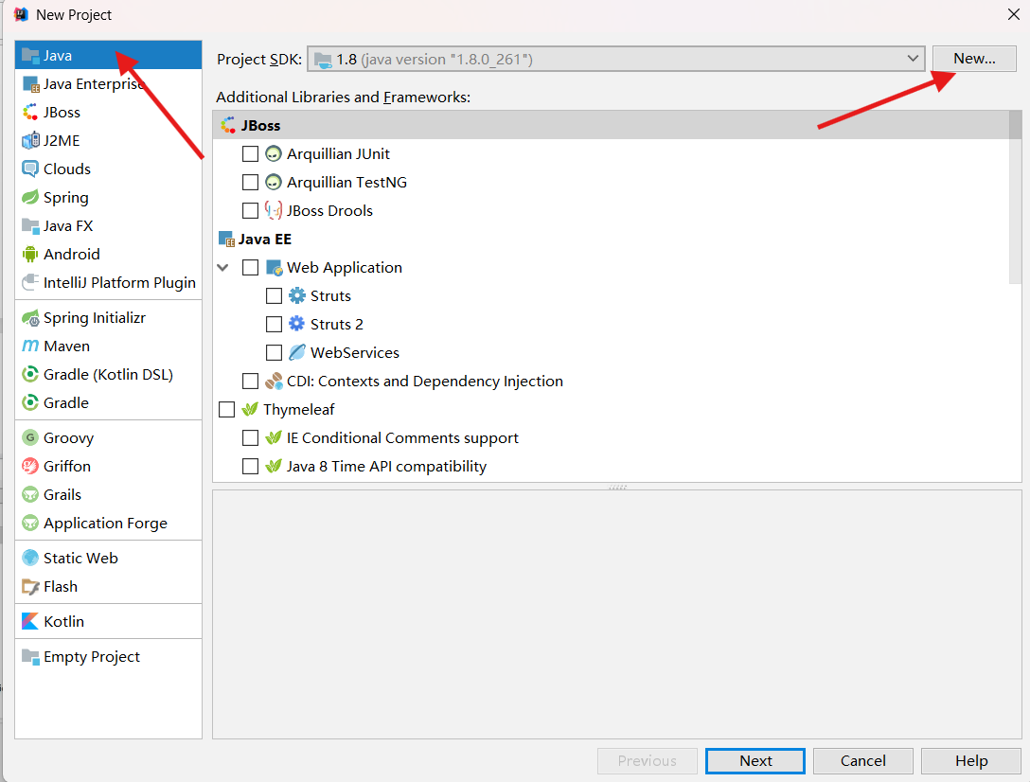
Task: Click the frameworks list vertical scrollbar
Action: pos(1016,197)
